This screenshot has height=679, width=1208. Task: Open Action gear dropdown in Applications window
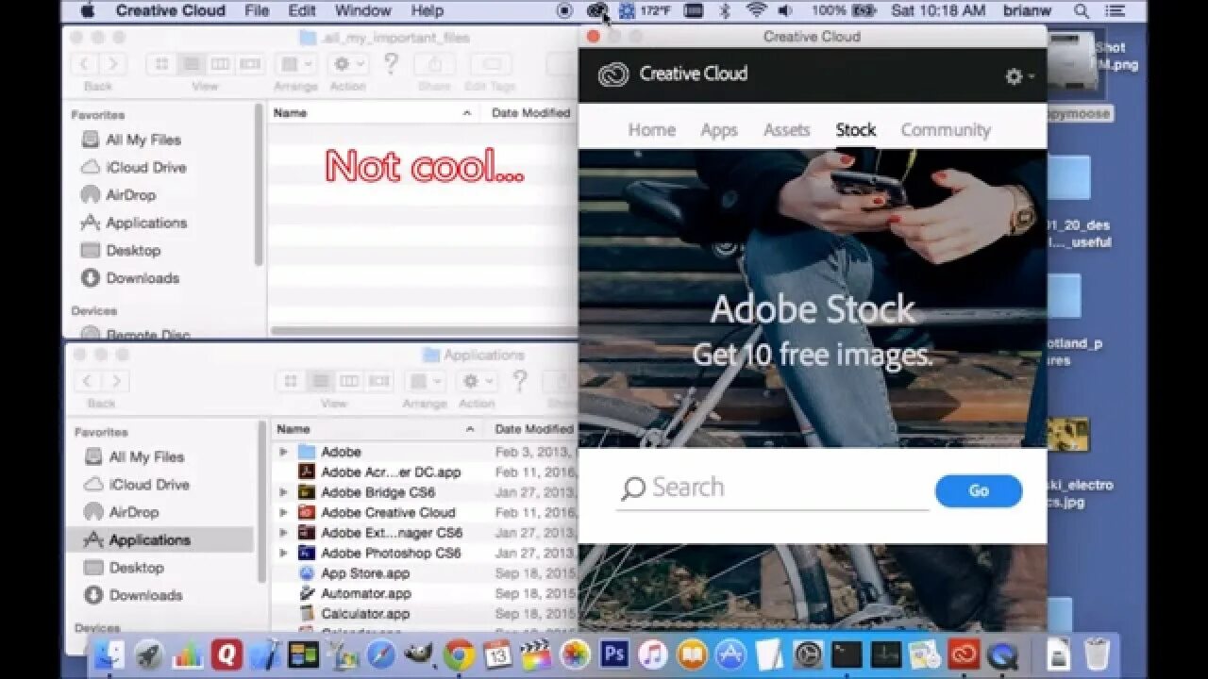click(477, 381)
